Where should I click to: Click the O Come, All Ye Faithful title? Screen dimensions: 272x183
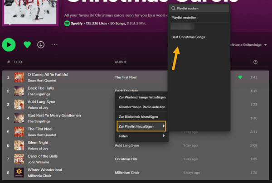click(48, 75)
